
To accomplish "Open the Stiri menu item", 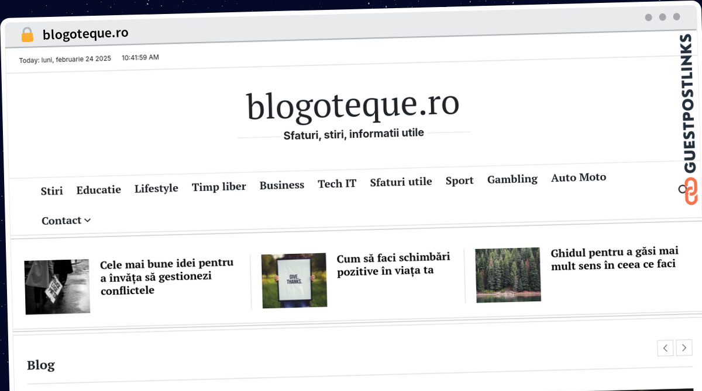I will (x=52, y=191).
